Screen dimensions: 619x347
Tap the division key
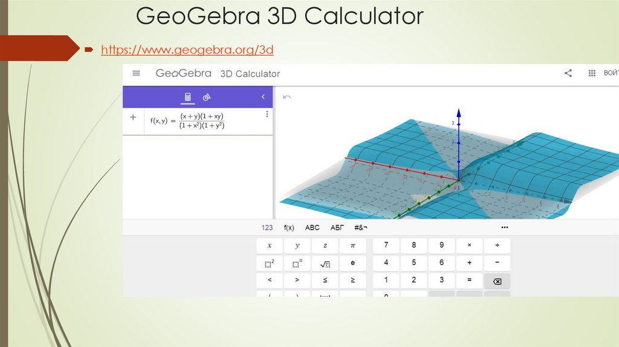click(497, 245)
